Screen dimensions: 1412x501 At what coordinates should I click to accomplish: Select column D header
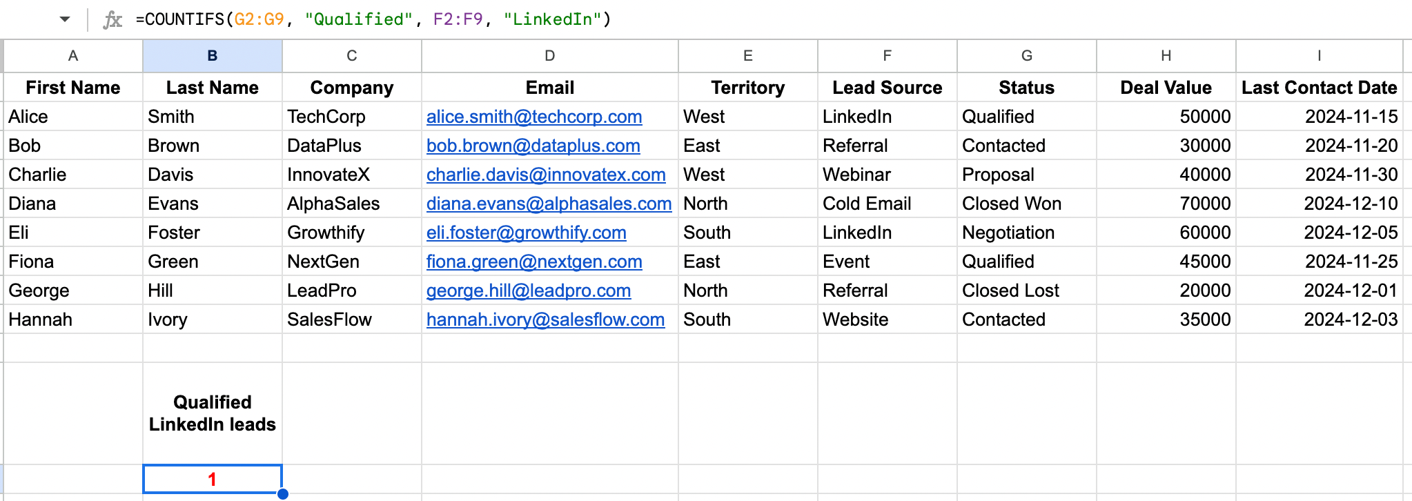(549, 56)
